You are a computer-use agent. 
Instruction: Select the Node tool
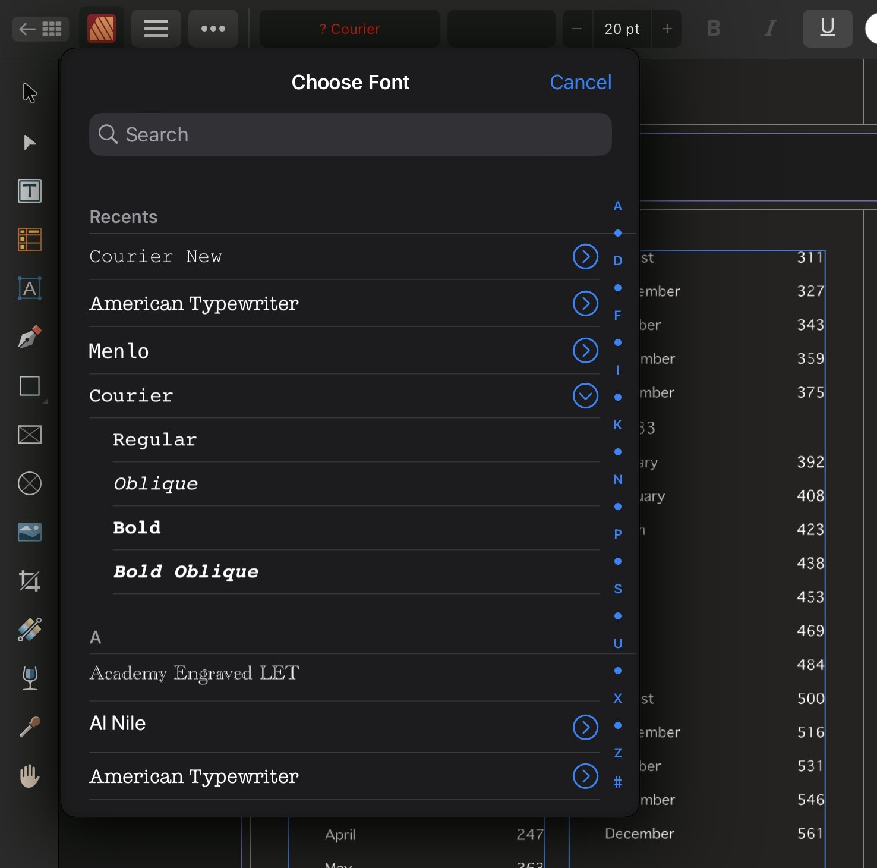30,143
